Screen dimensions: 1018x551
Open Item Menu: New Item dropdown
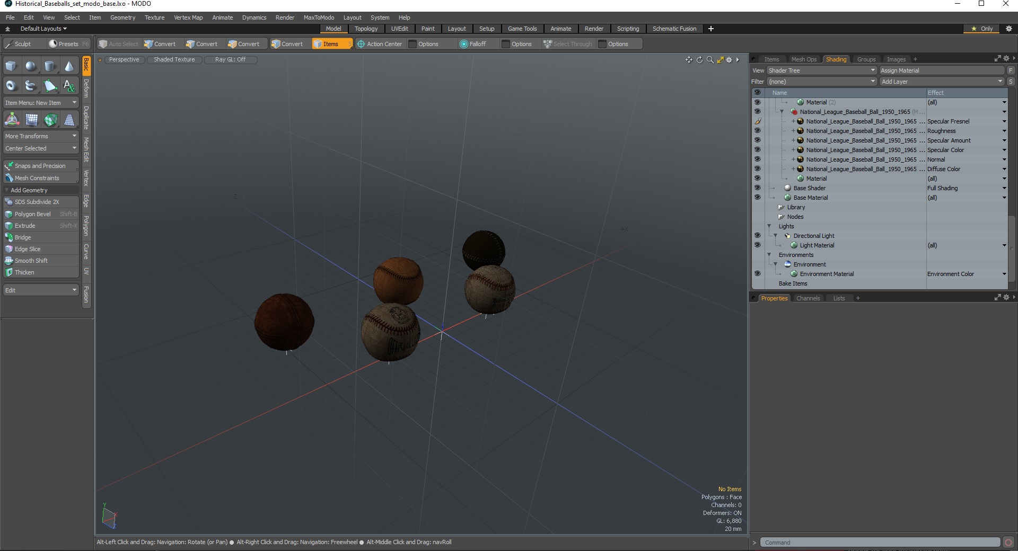(41, 103)
